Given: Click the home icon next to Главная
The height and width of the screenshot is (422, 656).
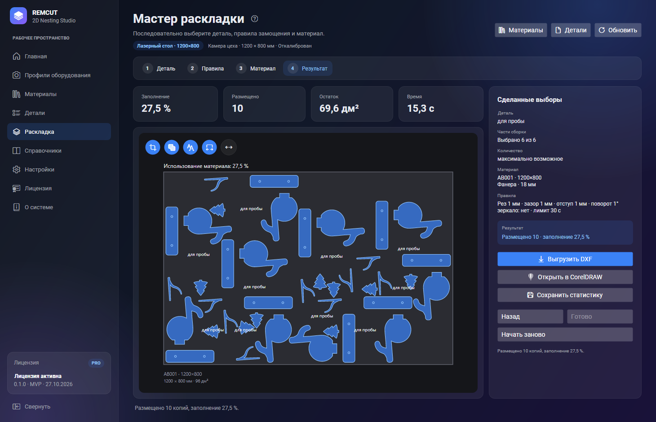Looking at the screenshot, I should [17, 57].
